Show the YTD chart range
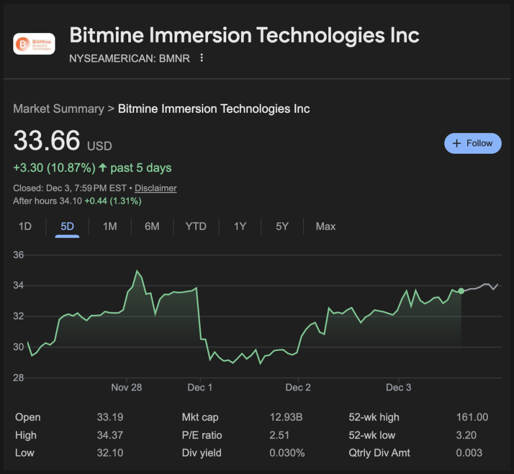Viewport: 514px width, 474px height. click(196, 227)
